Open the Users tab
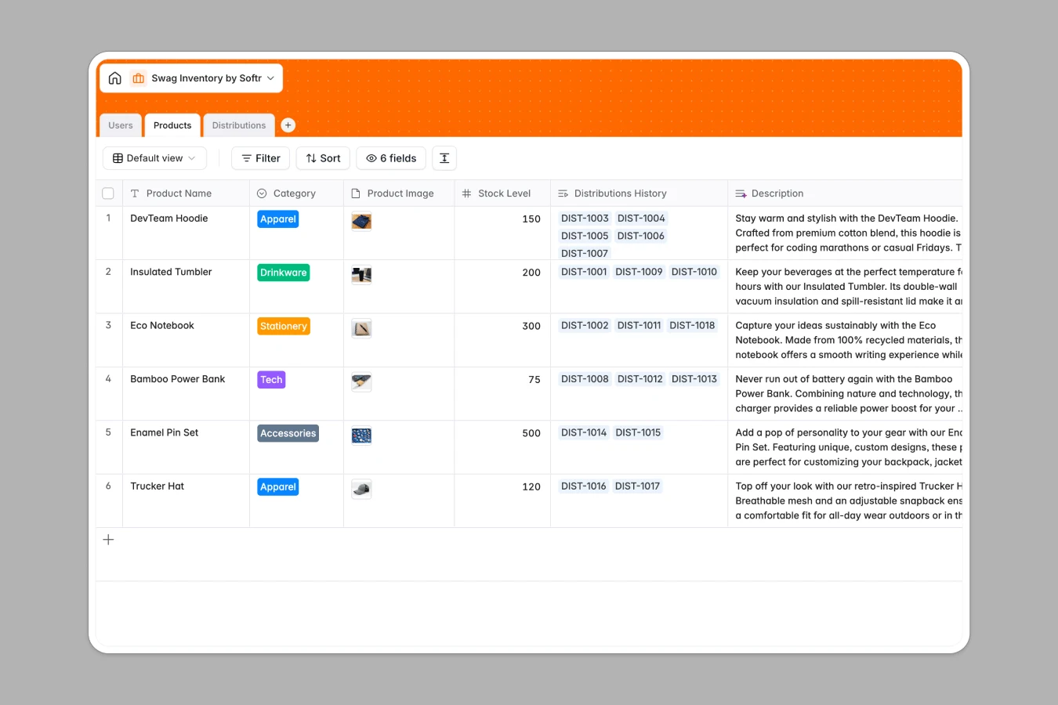Viewport: 1058px width, 705px height. click(120, 125)
